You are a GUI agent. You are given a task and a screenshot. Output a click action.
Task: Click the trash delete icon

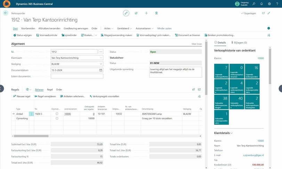click(156, 13)
